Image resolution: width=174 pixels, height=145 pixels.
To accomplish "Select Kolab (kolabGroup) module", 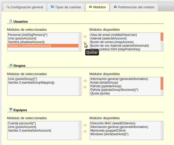I will click(125, 83).
